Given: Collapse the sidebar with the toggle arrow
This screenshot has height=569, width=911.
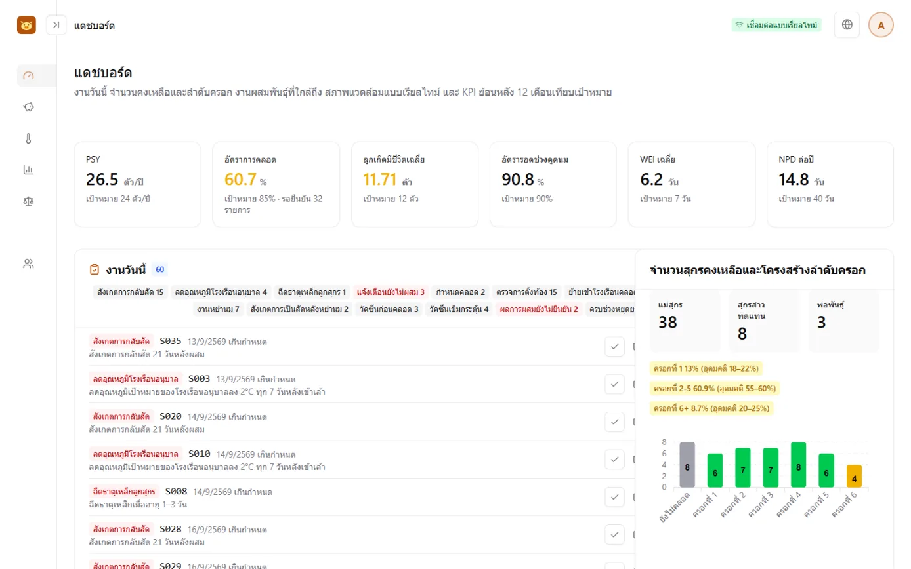Looking at the screenshot, I should point(56,25).
